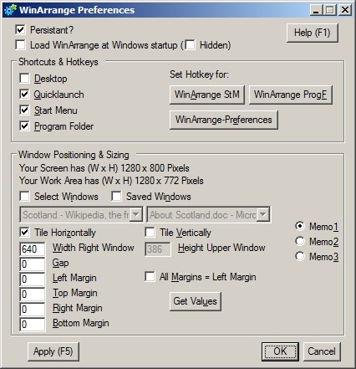Viewport: 356px width, 369px height.
Task: Click the Width Right Window field
Action: coord(33,249)
